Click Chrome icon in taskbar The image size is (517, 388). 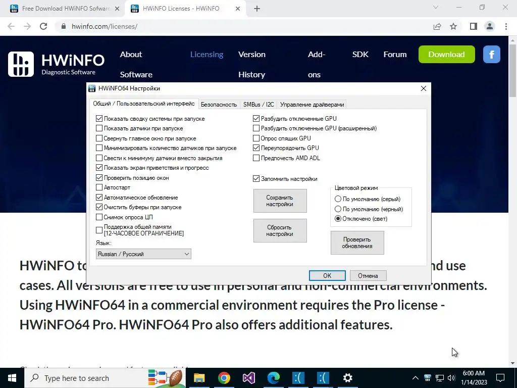[x=224, y=378]
